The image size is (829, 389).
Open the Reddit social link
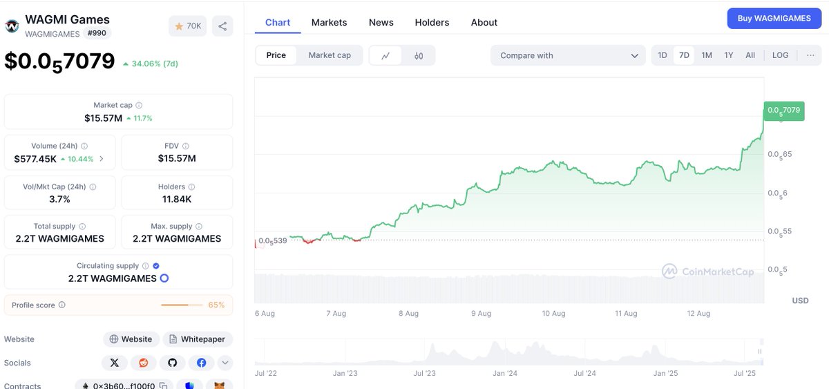(143, 363)
